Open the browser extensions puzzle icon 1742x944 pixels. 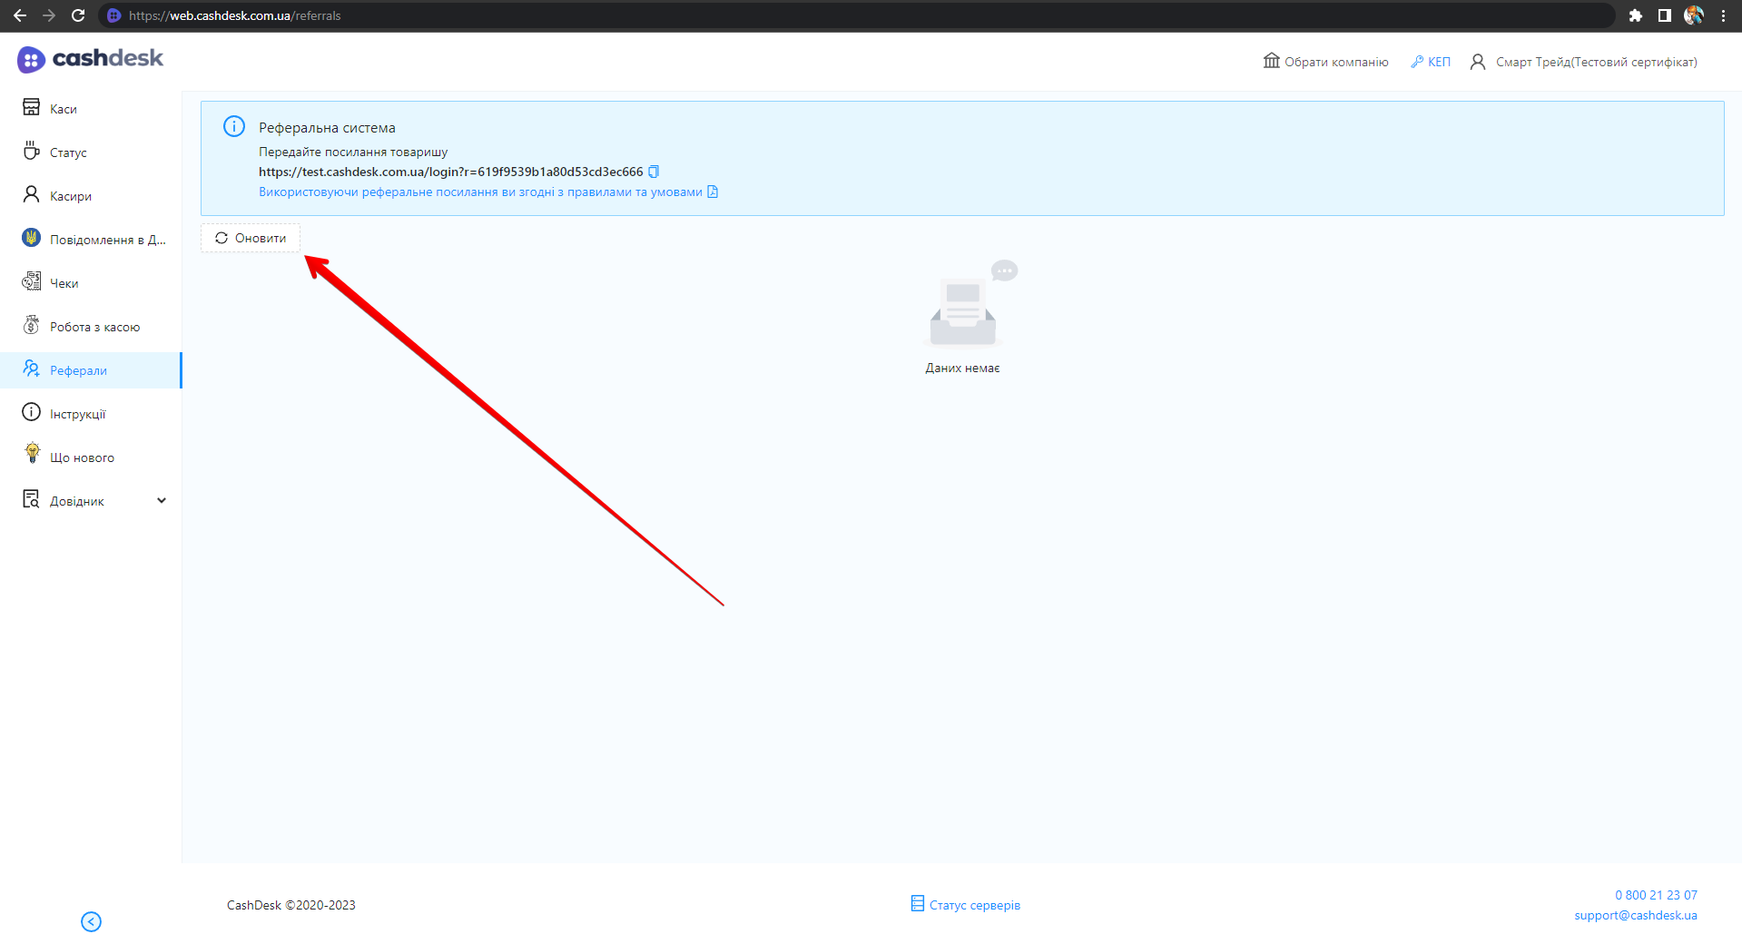(1636, 15)
